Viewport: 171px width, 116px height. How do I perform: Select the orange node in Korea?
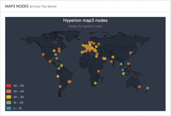pyautogui.click(x=131, y=53)
